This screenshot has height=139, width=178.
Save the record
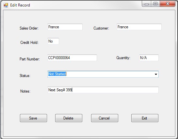[x=33, y=118]
